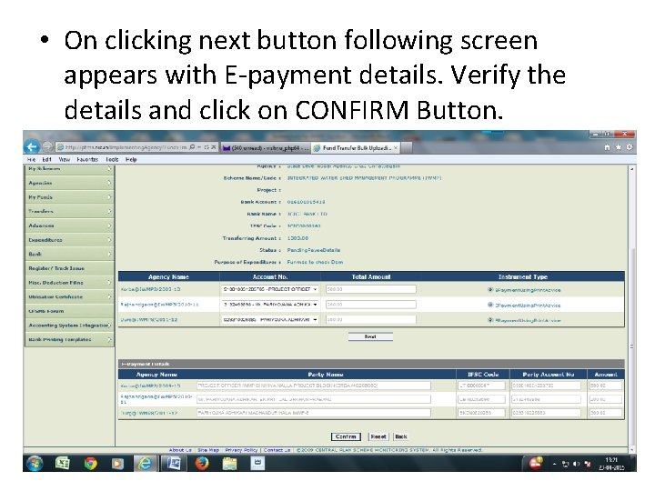Open the Edit menu
Screen dimensions: 655x491
click(x=46, y=159)
